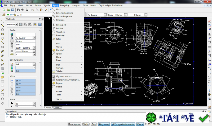Click the Biegunowy button

tap(104, 124)
